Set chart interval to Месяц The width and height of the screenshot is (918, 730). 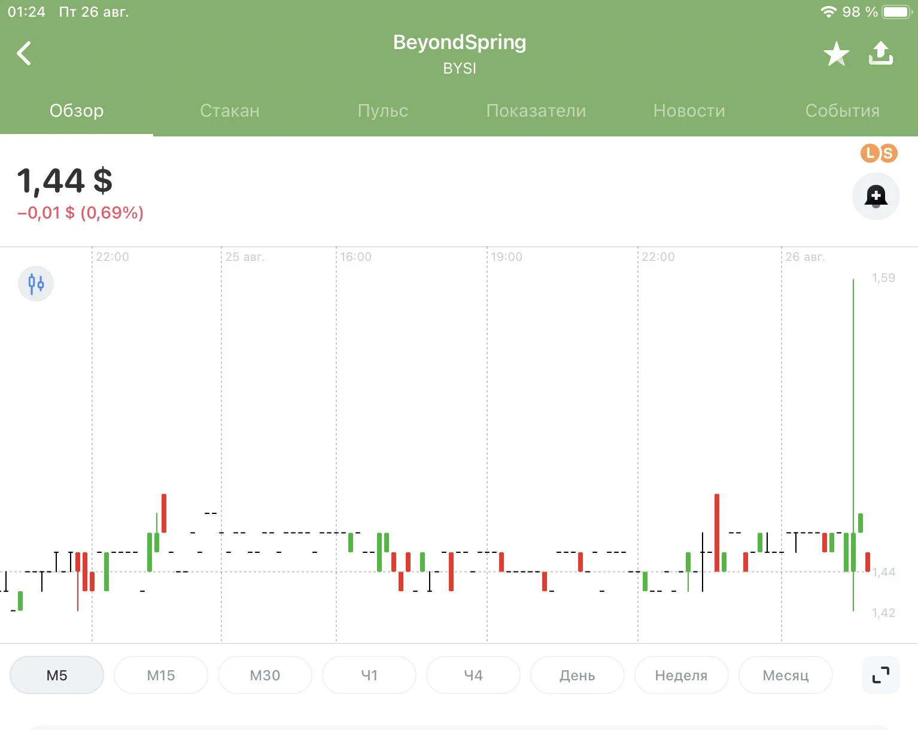click(786, 675)
